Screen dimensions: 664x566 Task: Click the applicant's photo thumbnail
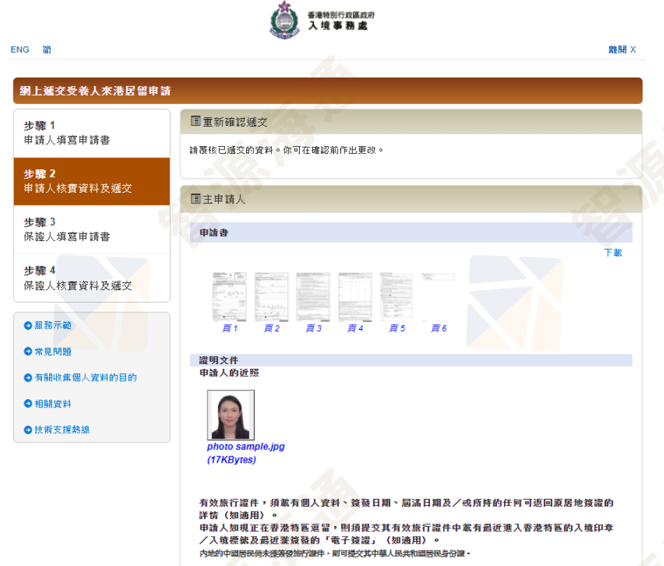tap(229, 414)
